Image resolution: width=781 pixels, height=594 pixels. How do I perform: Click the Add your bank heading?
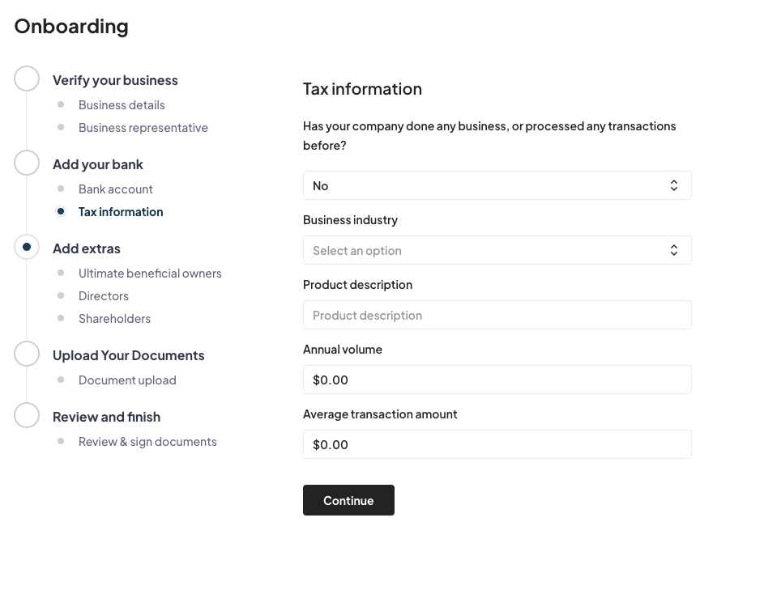(97, 164)
